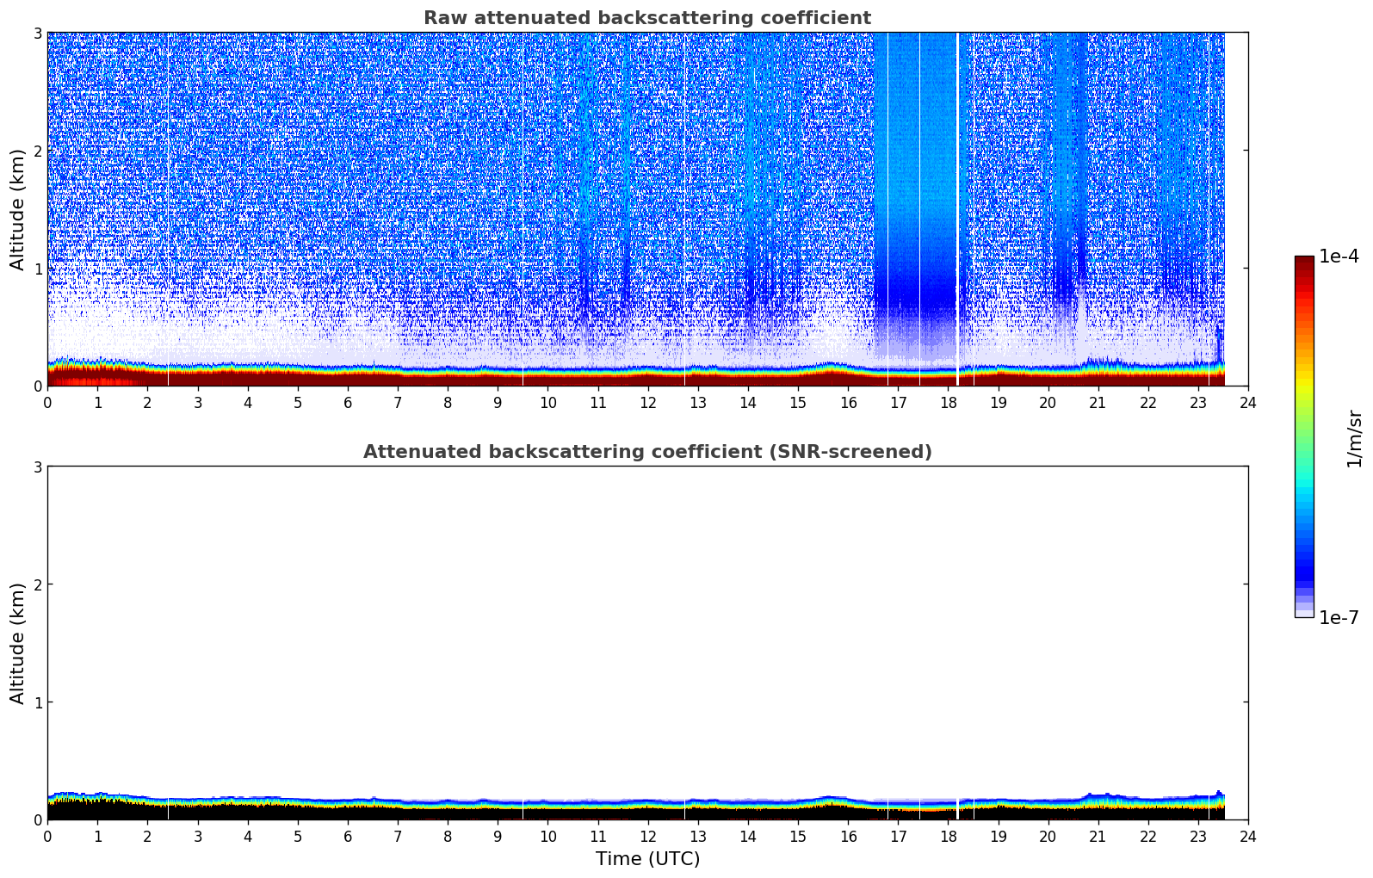This screenshot has width=1373, height=878.
Task: Click the 2 km altitude tick on top plot
Action: coord(37,151)
